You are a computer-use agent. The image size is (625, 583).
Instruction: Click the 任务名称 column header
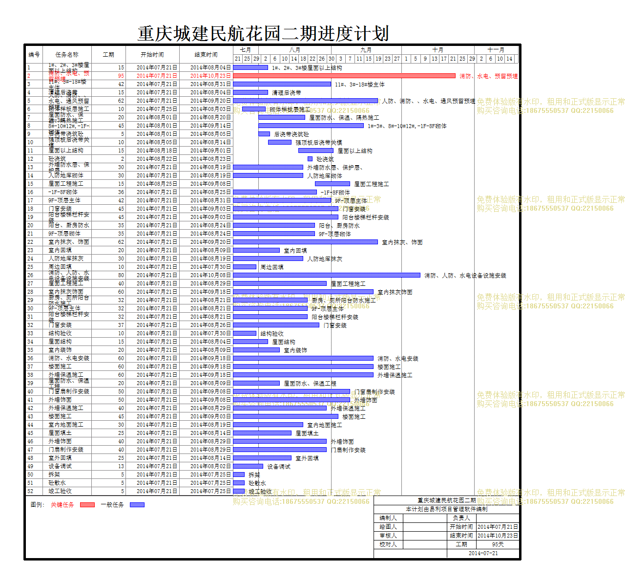[x=67, y=55]
